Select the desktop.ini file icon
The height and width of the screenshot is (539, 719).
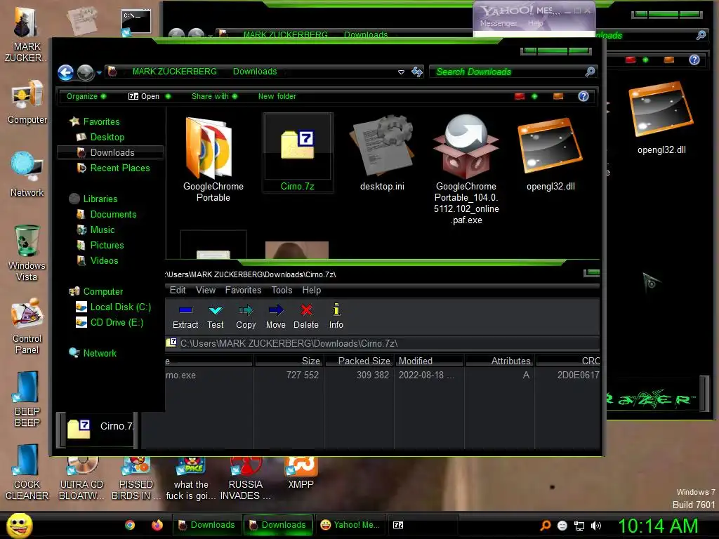pos(382,153)
